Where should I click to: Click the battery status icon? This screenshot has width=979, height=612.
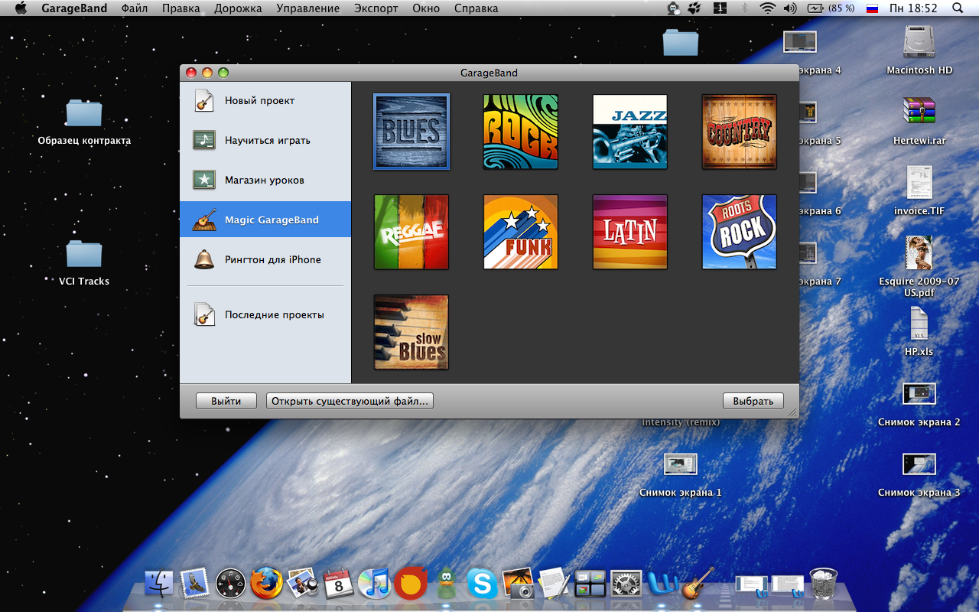(x=816, y=8)
